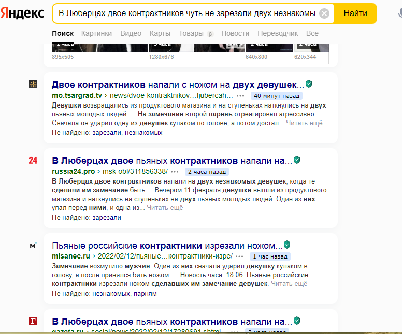The height and width of the screenshot is (334, 402).
Task: Click the russia24.pro favicon '24'
Action: (x=33, y=160)
